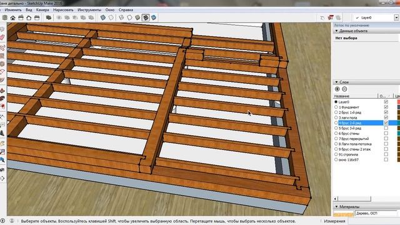
Task: Click the orange material preview thumbnail
Action: (x=343, y=214)
